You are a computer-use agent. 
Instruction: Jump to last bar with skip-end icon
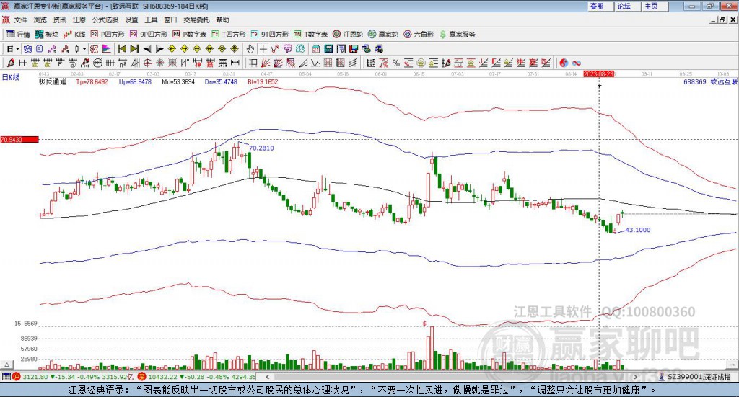point(134,49)
